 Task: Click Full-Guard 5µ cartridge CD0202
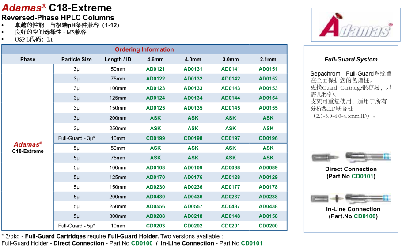(x=193, y=226)
